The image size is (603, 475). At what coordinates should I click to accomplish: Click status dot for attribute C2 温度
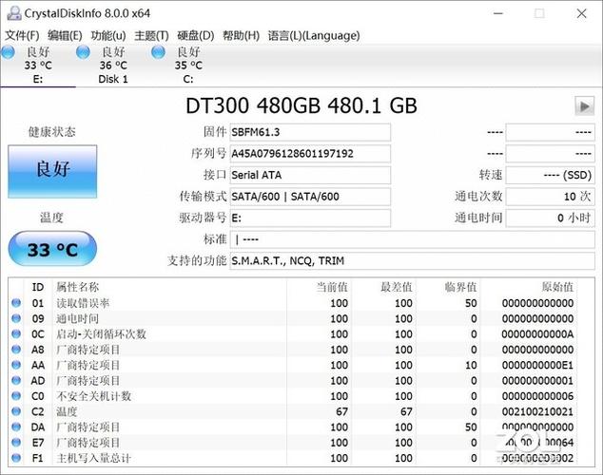coord(15,412)
